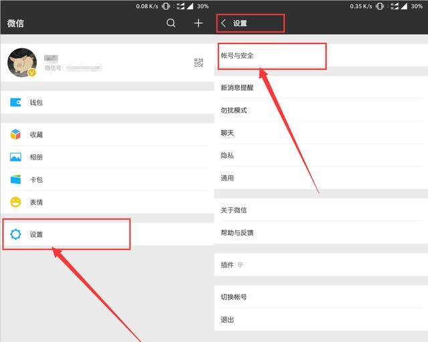
Task: Open 表情 in the left menu
Action: click(x=107, y=202)
